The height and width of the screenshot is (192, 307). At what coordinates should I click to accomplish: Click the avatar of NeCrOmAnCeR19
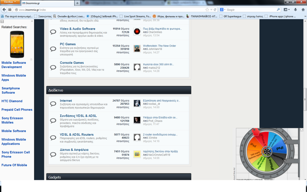[137, 154]
